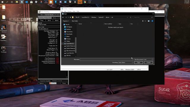Go up one folder level
The image size is (190, 107).
tap(70, 17)
